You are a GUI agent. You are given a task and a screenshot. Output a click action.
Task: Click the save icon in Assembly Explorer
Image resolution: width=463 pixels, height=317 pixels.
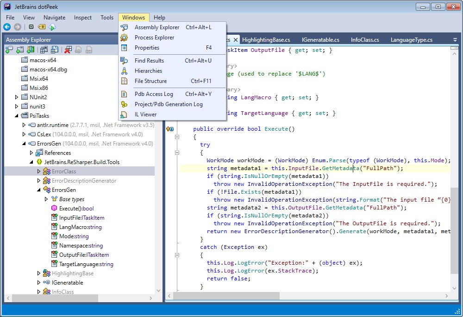coord(55,50)
